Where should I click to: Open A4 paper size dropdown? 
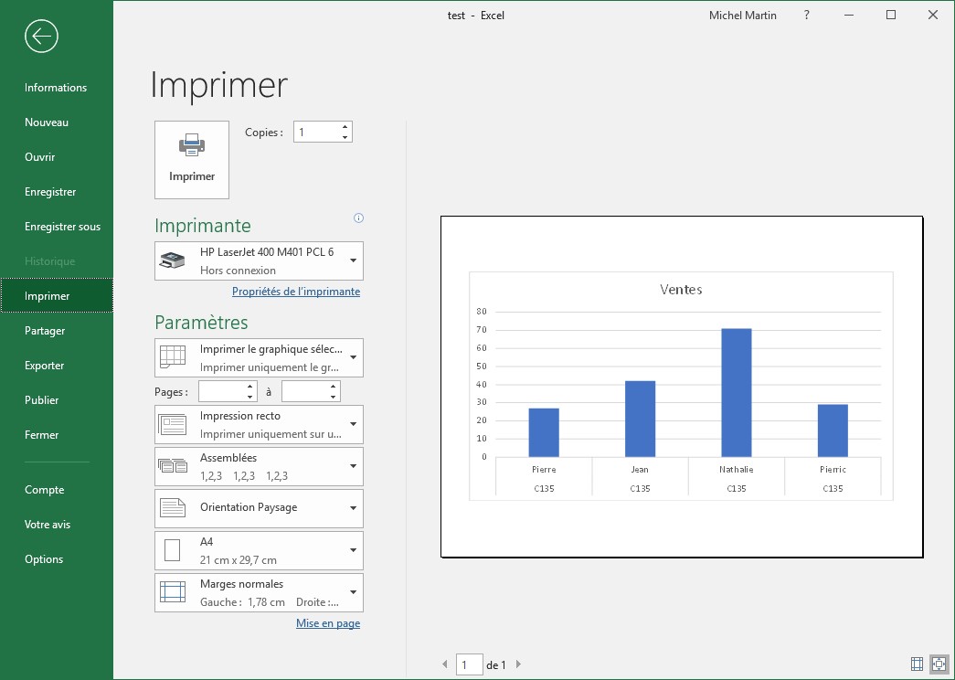coord(259,550)
